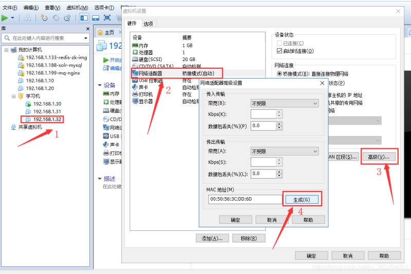Click the green power on play icon
411x274 pixels.
click(5, 18)
